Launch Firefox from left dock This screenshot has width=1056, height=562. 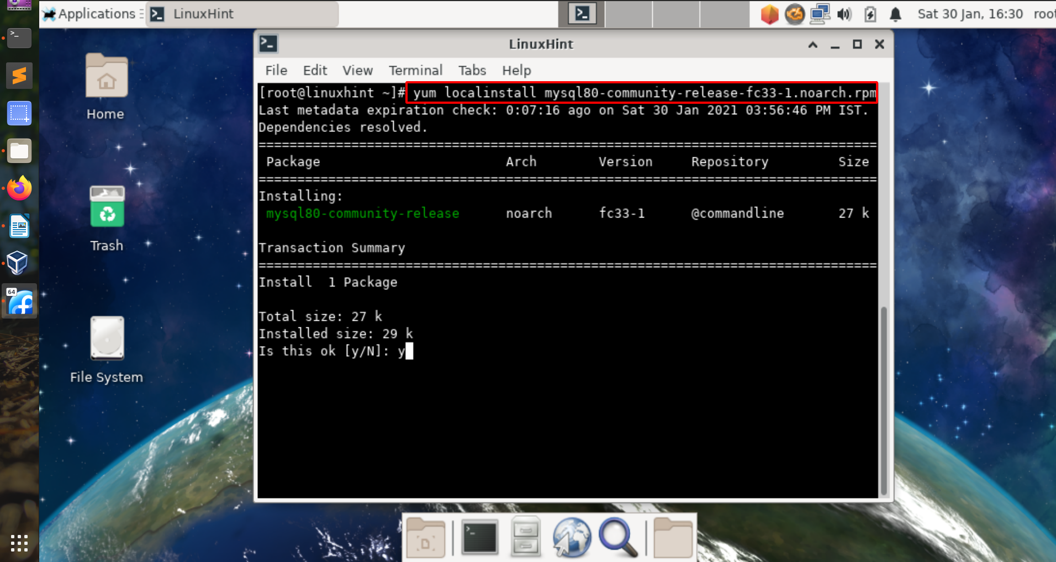tap(19, 188)
